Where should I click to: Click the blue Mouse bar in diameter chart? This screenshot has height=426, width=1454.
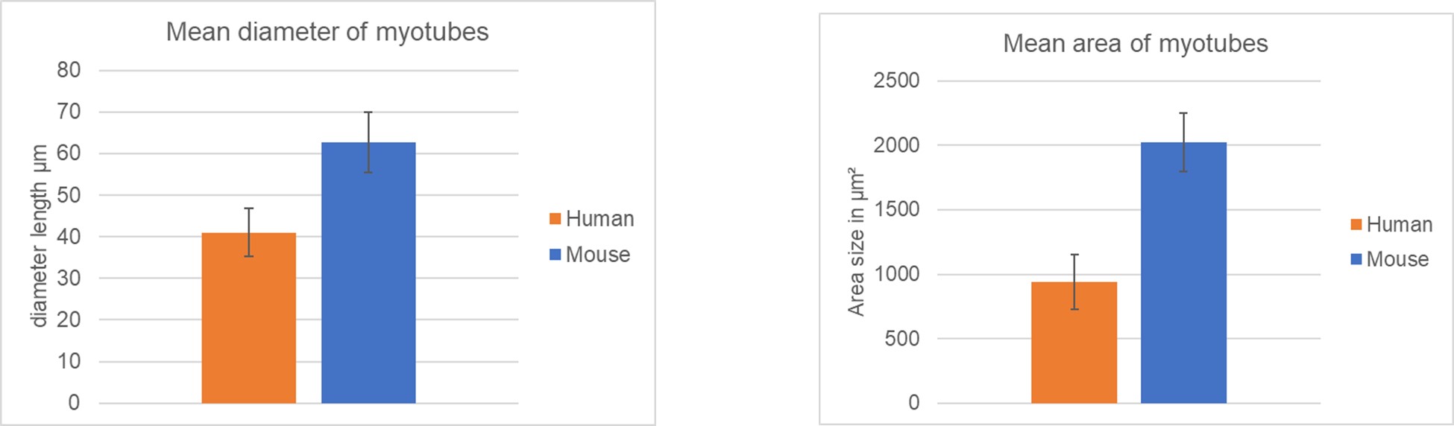tap(368, 283)
